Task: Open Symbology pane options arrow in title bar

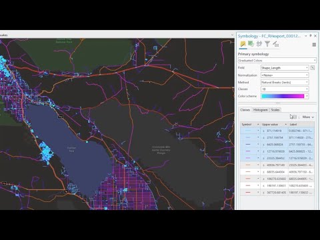Action: point(306,36)
